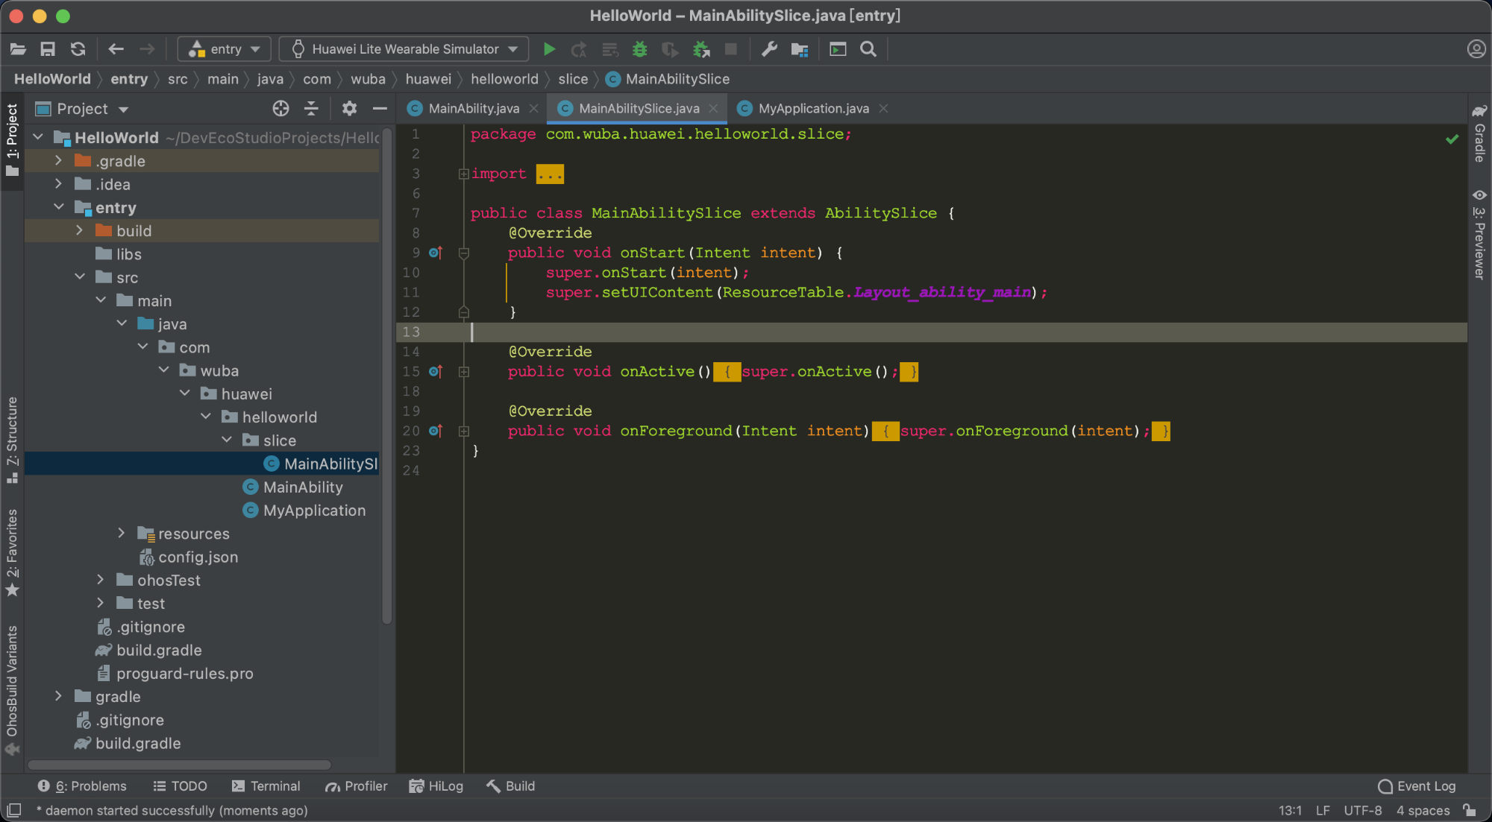Open the HiLog tool tab

436,786
